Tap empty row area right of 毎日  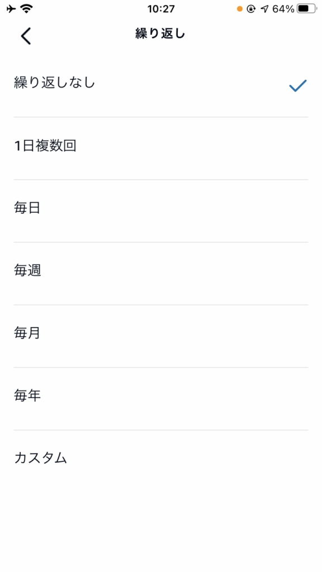pos(175,211)
